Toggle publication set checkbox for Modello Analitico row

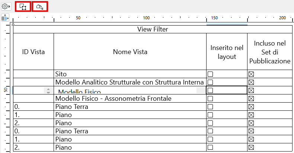[251, 82]
